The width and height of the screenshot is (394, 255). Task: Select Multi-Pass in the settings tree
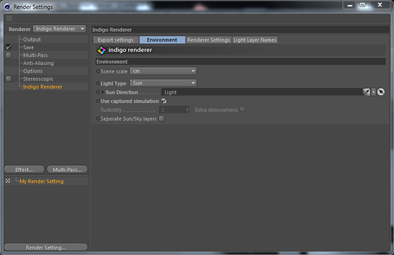tap(36, 55)
